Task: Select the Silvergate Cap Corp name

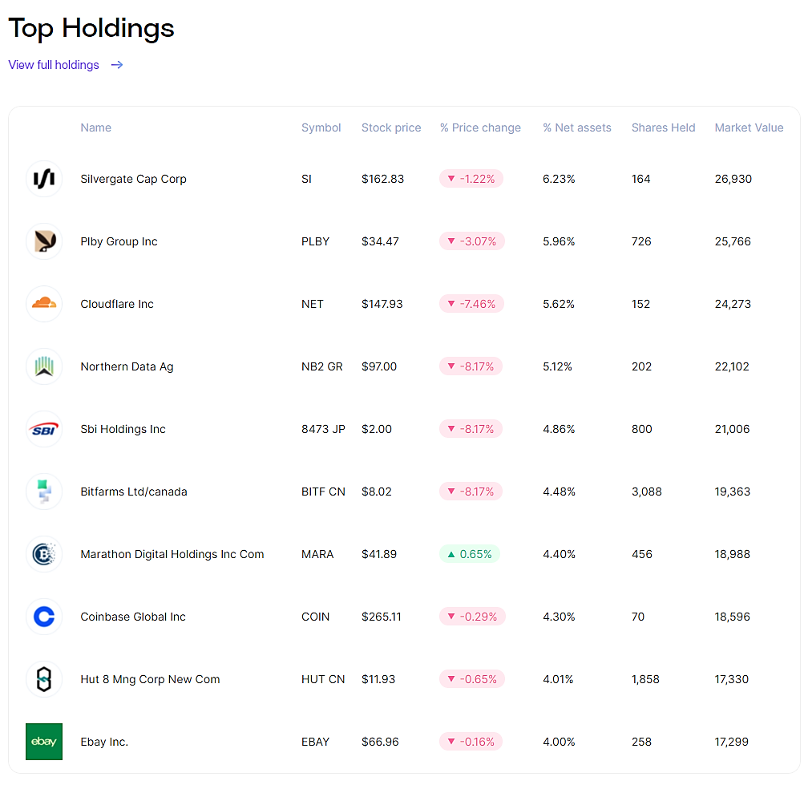Action: pos(133,179)
